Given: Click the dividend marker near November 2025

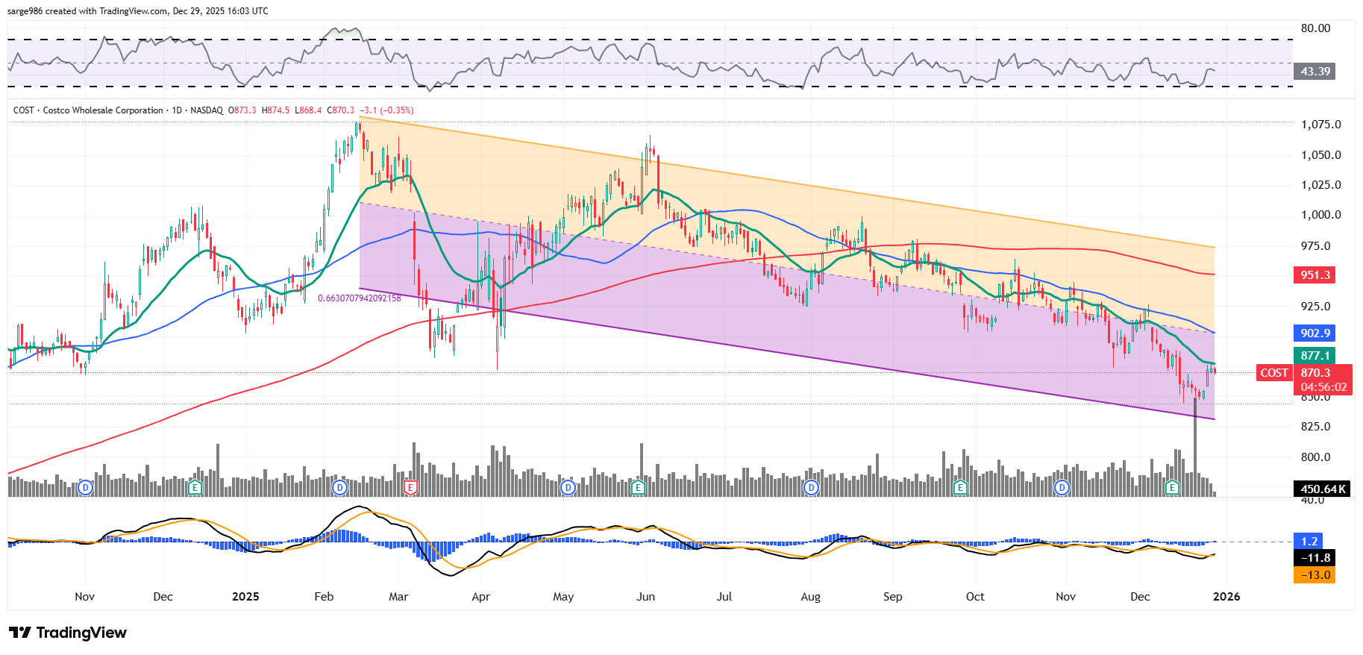Looking at the screenshot, I should 1062,488.
